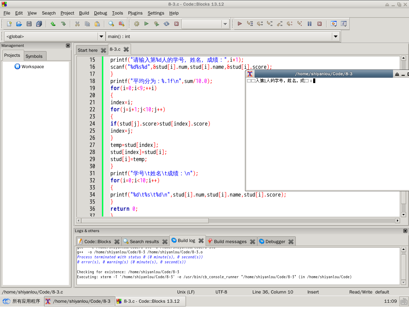
Task: Click the Copy icon in toolbar
Action: pos(87,24)
